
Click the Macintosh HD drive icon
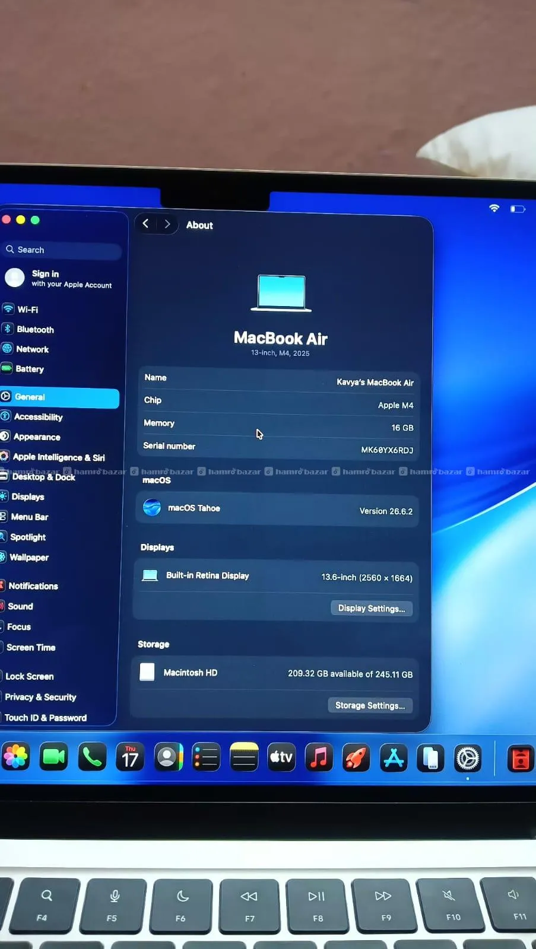point(147,672)
